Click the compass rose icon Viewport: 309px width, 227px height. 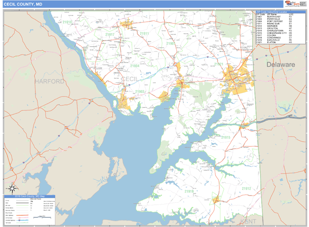click(12, 188)
